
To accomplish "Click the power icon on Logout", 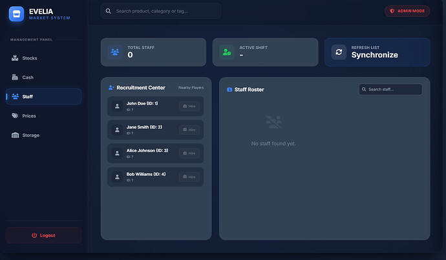I will [x=34, y=235].
